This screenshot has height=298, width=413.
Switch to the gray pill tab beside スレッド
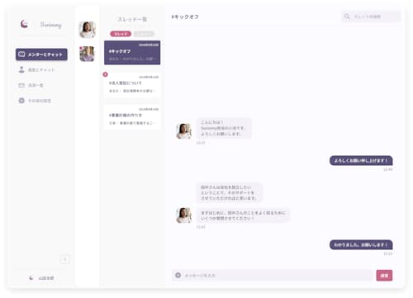pyautogui.click(x=144, y=34)
